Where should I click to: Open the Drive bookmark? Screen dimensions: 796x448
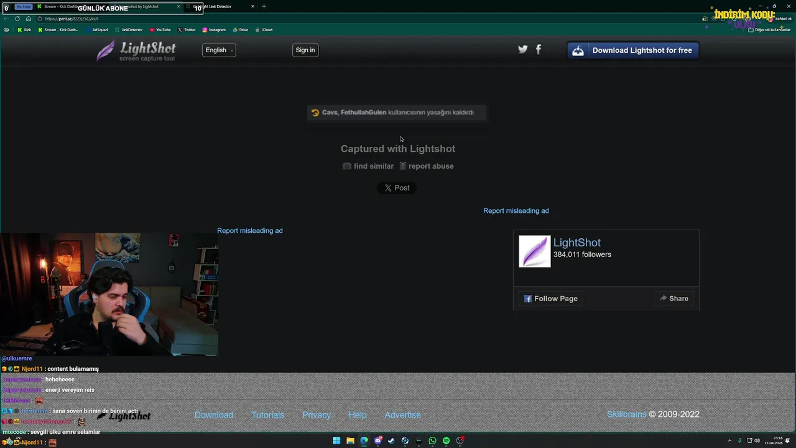pyautogui.click(x=240, y=30)
